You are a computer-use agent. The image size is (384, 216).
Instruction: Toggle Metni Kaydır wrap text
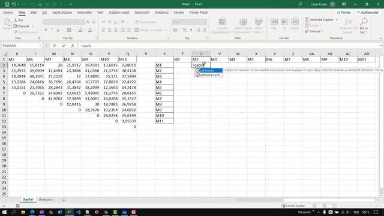point(146,22)
